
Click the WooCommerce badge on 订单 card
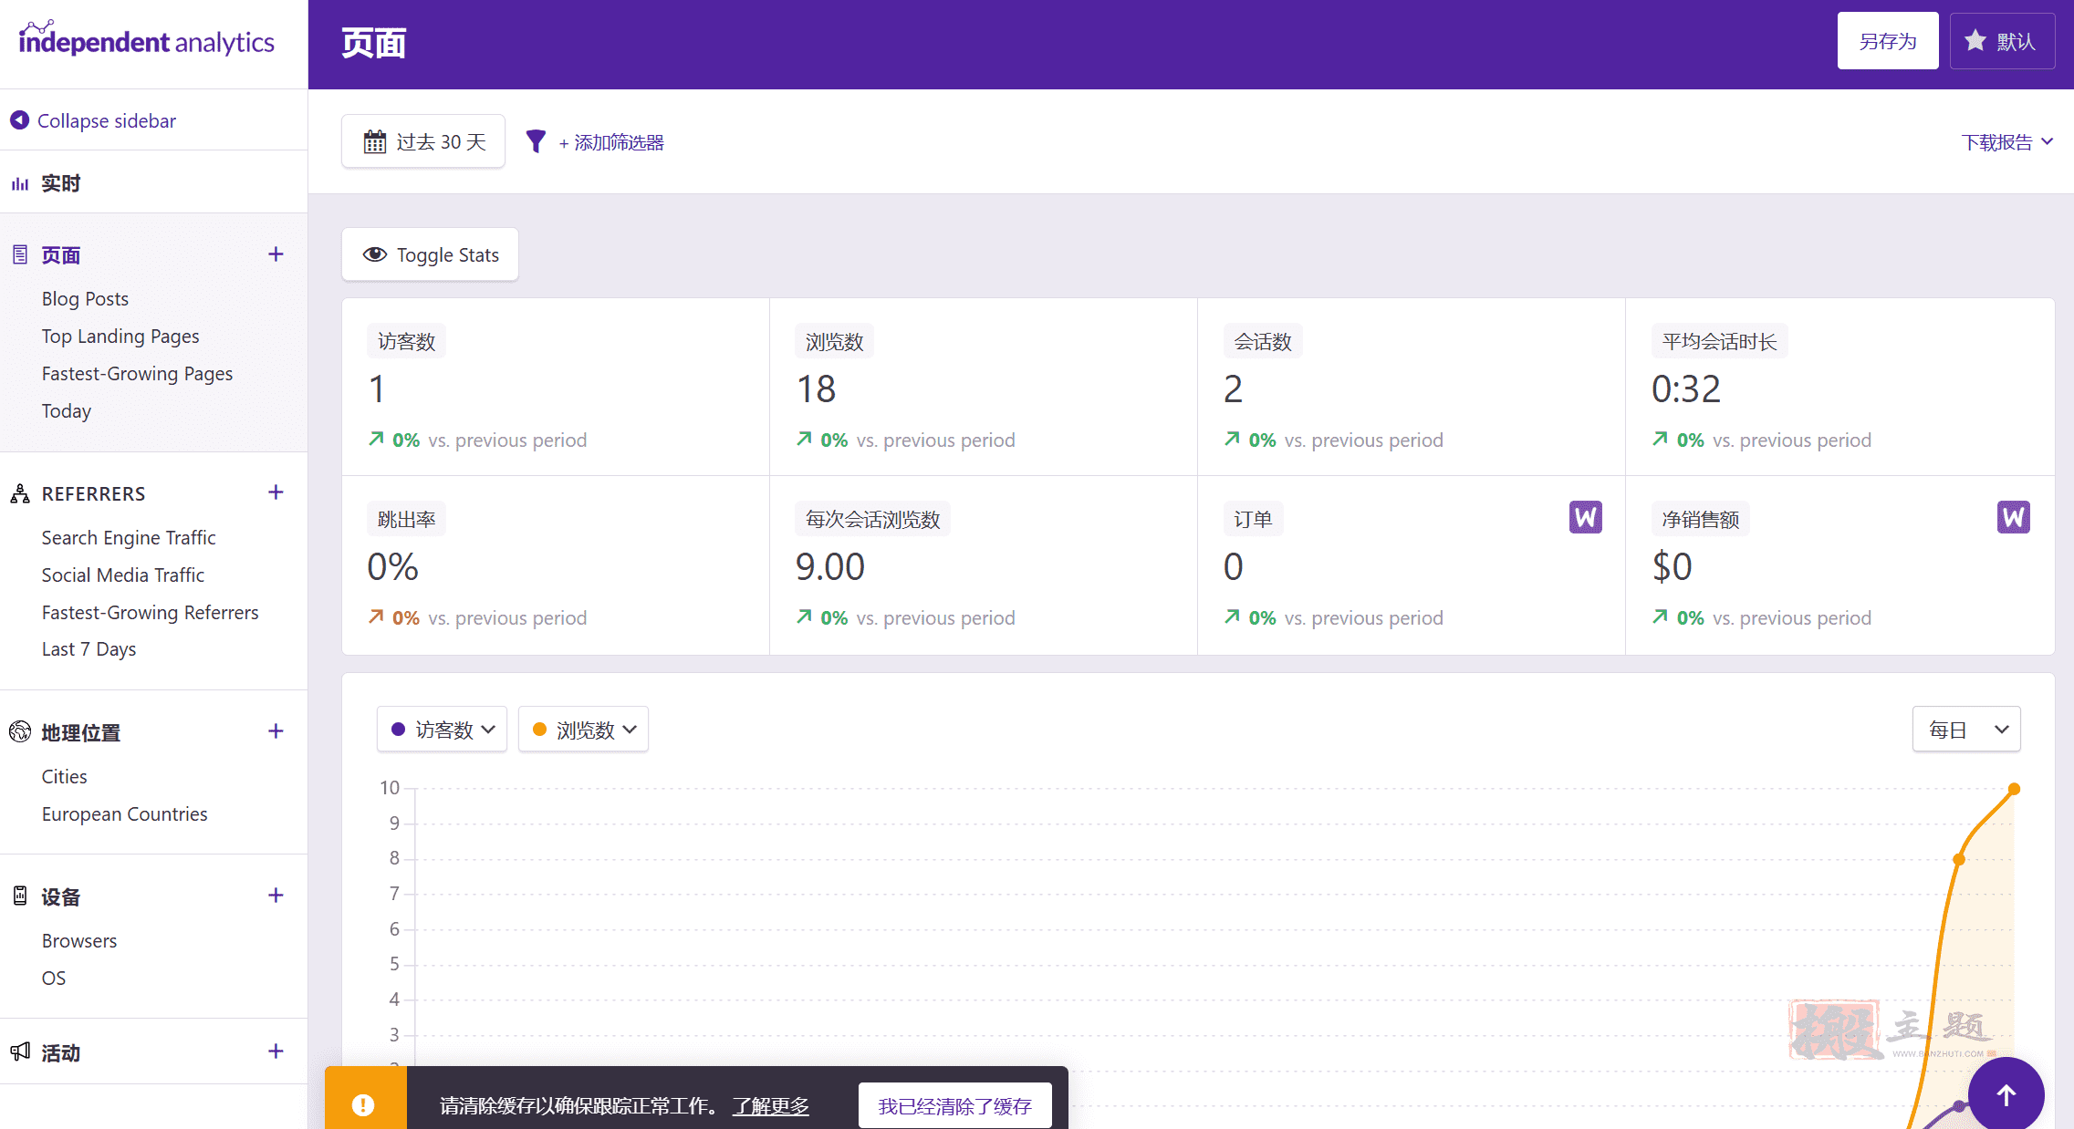[x=1586, y=517]
